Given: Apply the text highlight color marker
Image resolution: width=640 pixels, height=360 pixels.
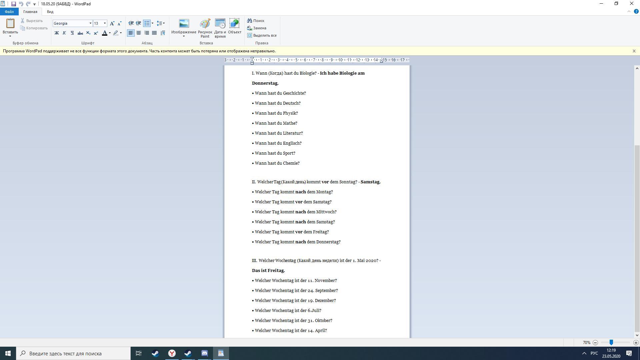Looking at the screenshot, I should pyautogui.click(x=116, y=33).
